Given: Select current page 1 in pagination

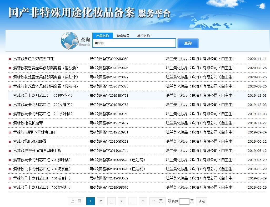Looking at the screenshot, I should [91, 201].
